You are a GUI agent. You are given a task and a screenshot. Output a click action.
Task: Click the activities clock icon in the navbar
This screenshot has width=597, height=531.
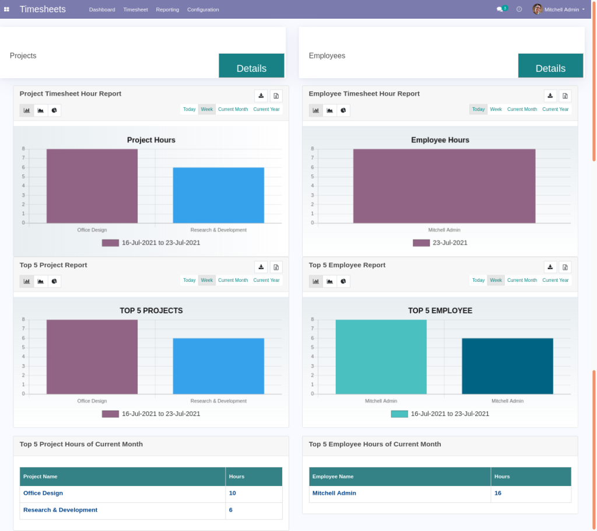point(519,9)
